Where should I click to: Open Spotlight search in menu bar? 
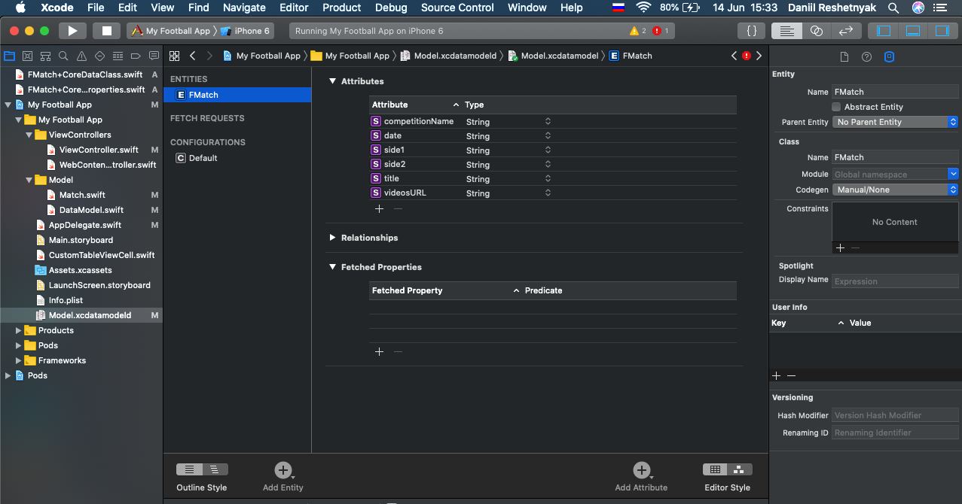[x=893, y=8]
